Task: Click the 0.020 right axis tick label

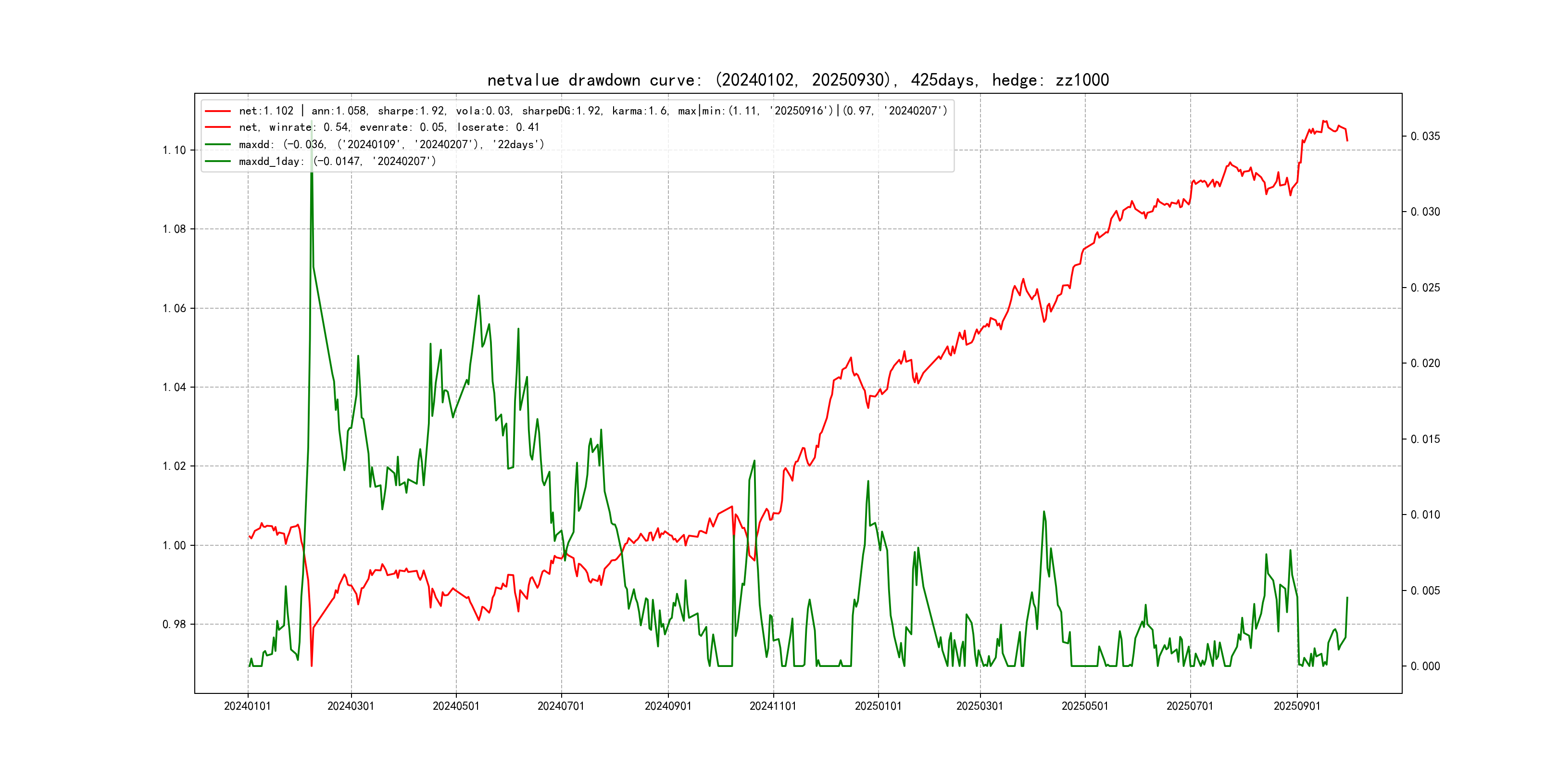Action: (x=1425, y=364)
